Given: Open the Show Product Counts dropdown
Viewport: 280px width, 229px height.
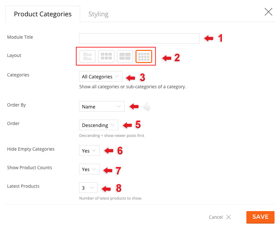Looking at the screenshot, I should [x=89, y=169].
